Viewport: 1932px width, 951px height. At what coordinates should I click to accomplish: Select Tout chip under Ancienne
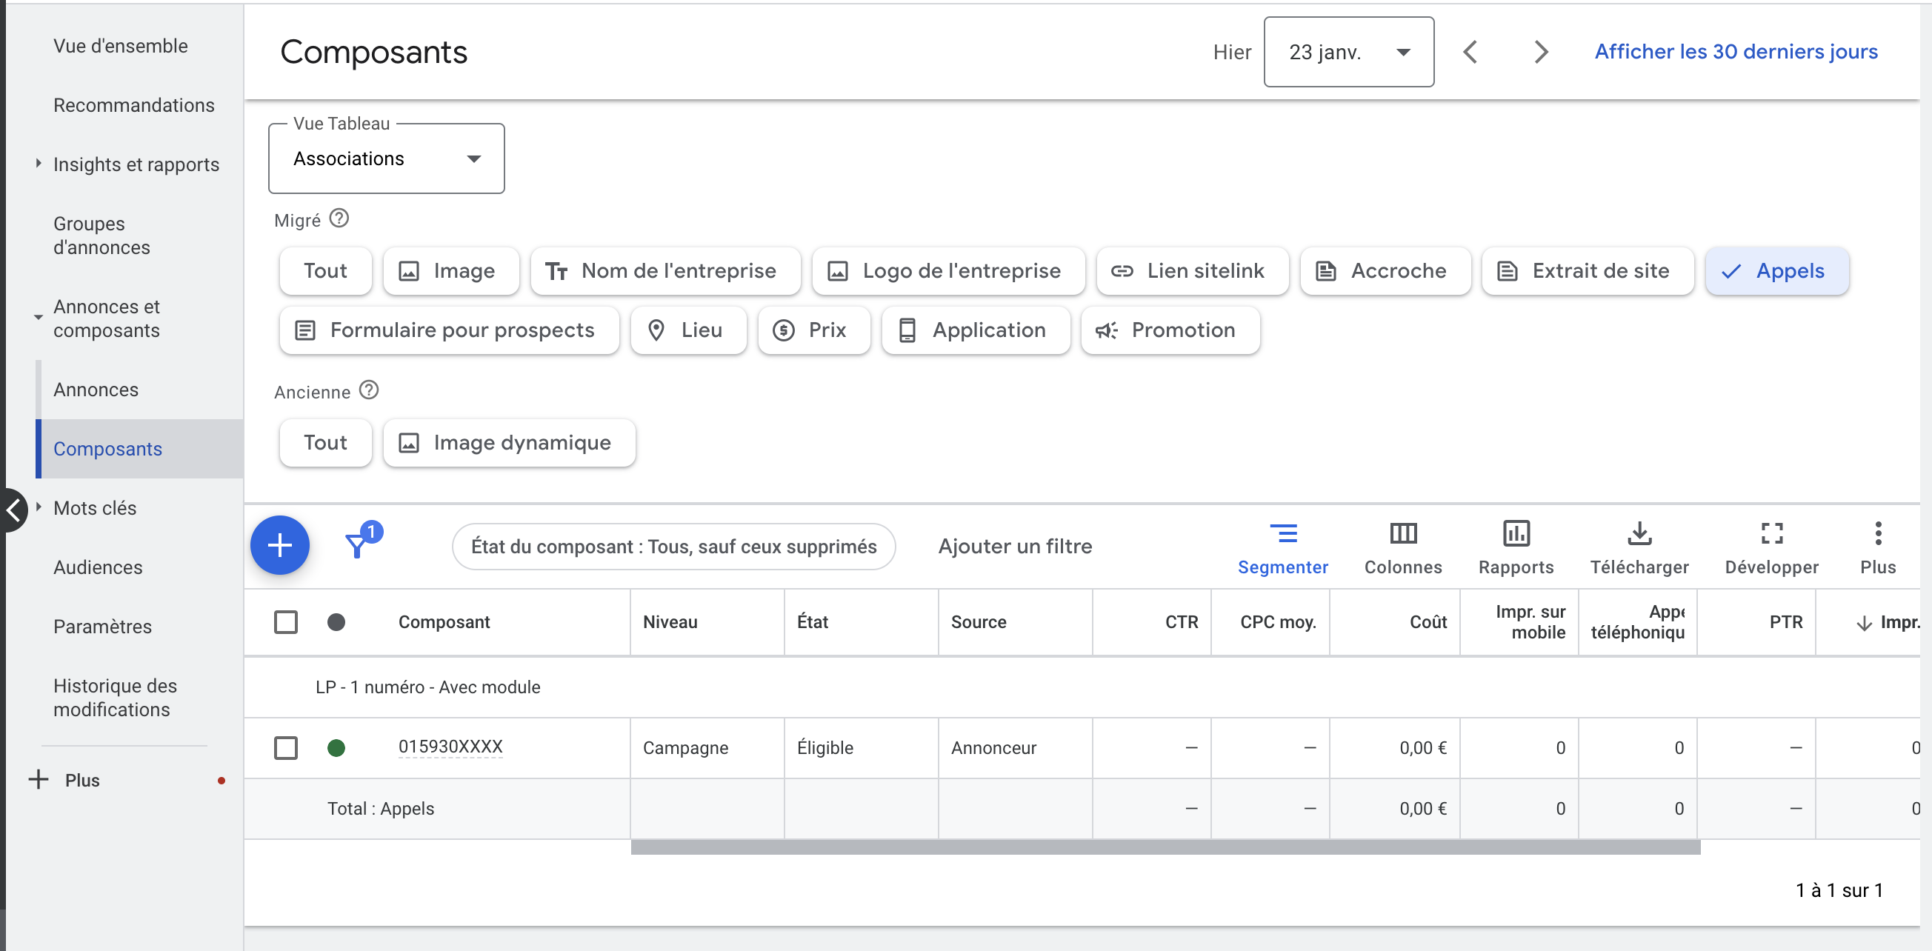(325, 442)
